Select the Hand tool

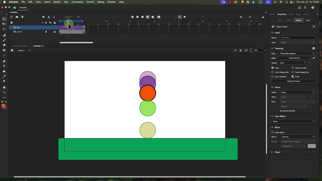tap(4, 87)
